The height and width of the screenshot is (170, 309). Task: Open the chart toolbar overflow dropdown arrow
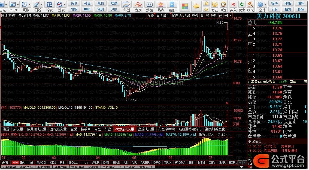231,16
